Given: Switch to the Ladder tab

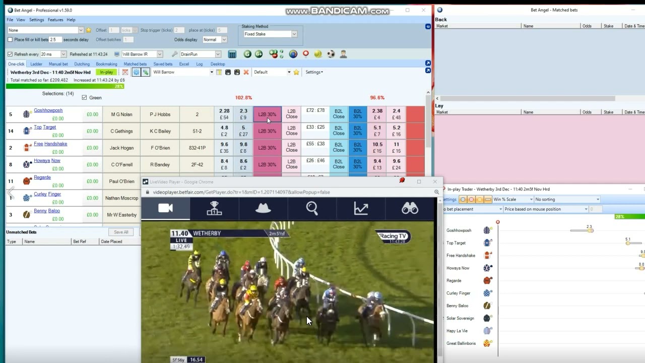Looking at the screenshot, I should (36, 64).
